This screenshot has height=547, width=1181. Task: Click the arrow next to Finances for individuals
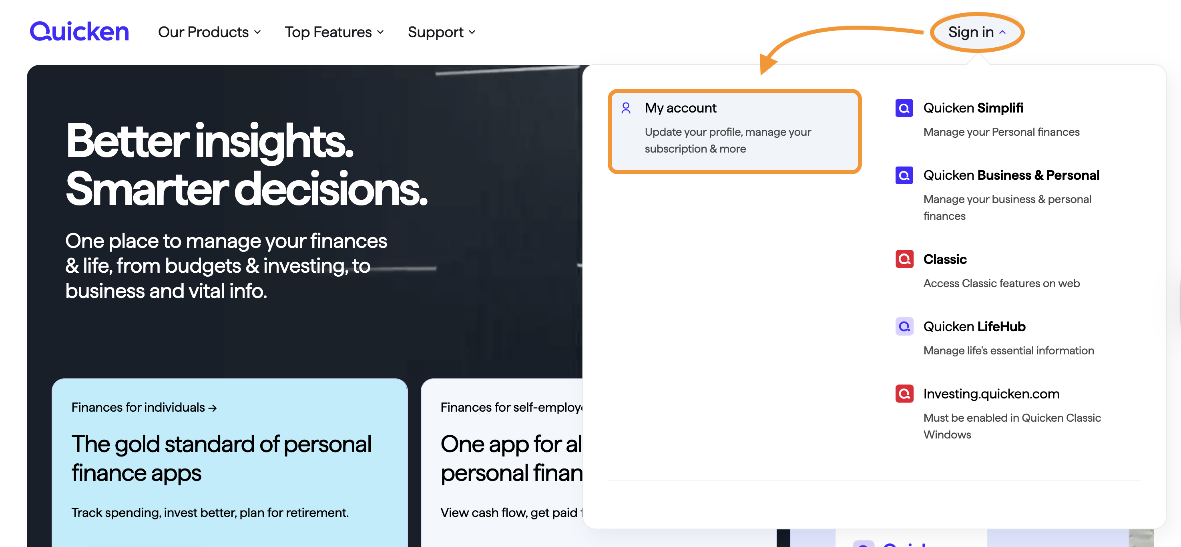212,408
